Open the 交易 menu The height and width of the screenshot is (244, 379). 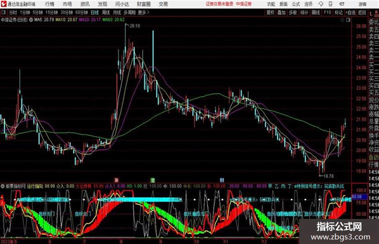pos(163,4)
